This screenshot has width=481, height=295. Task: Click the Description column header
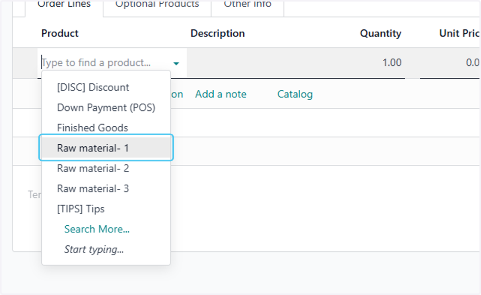[x=218, y=33]
